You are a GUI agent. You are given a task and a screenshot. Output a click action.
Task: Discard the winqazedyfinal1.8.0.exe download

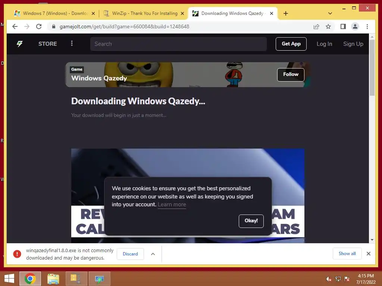[130, 254]
